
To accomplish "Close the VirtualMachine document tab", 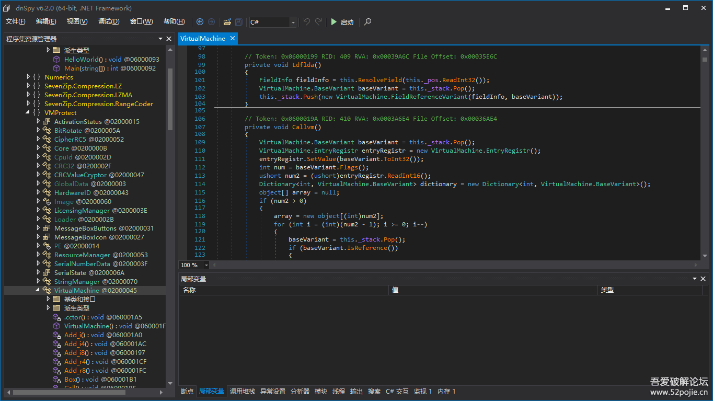I will 232,38.
